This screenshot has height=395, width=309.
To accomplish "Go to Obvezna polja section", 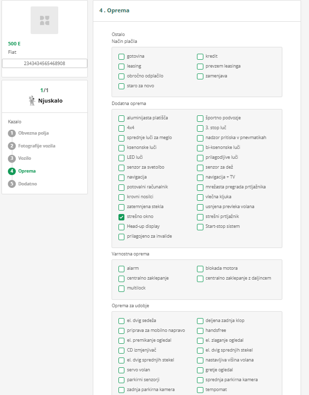I will pos(33,133).
